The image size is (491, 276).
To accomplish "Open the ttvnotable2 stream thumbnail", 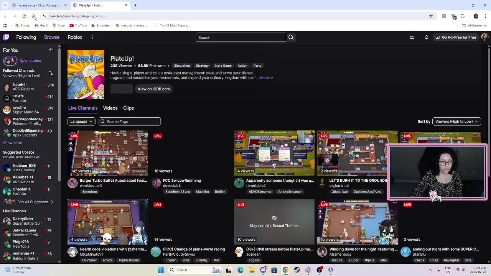I will (274, 153).
